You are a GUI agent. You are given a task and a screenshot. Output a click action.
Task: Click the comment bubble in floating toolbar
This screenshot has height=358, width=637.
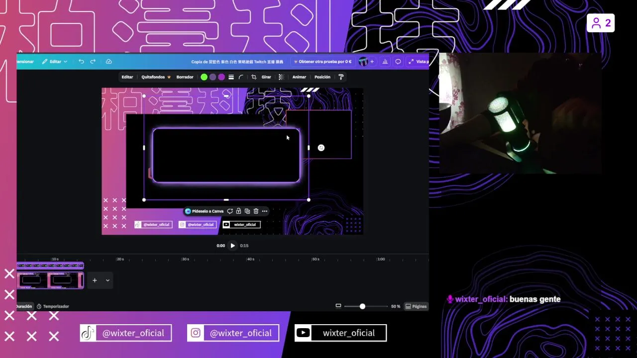(230, 211)
